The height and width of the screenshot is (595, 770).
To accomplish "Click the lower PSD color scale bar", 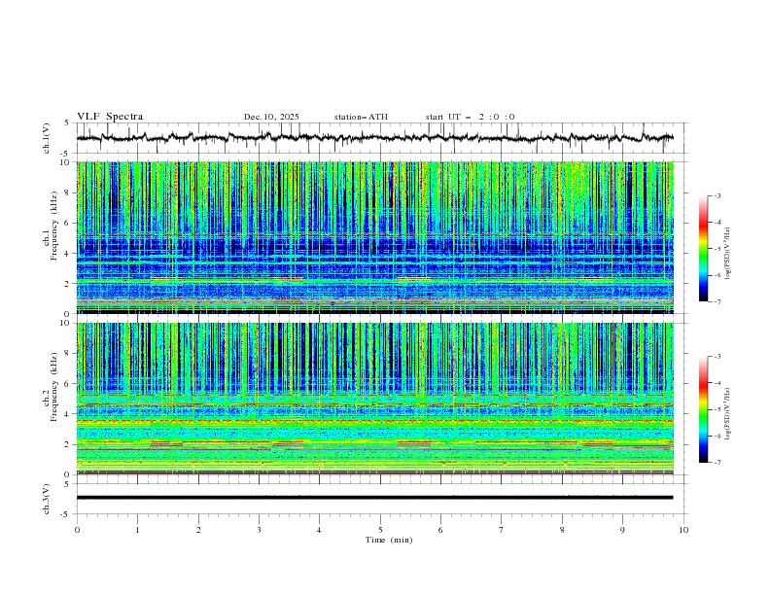I will coord(704,409).
